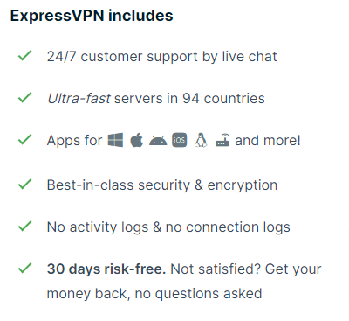Click the 24/7 customer support text
The height and width of the screenshot is (321, 349).
pyautogui.click(x=162, y=57)
